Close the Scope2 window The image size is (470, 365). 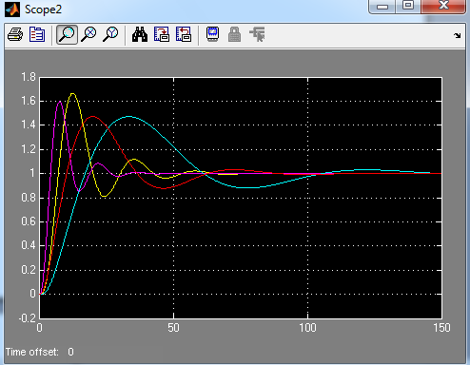443,6
